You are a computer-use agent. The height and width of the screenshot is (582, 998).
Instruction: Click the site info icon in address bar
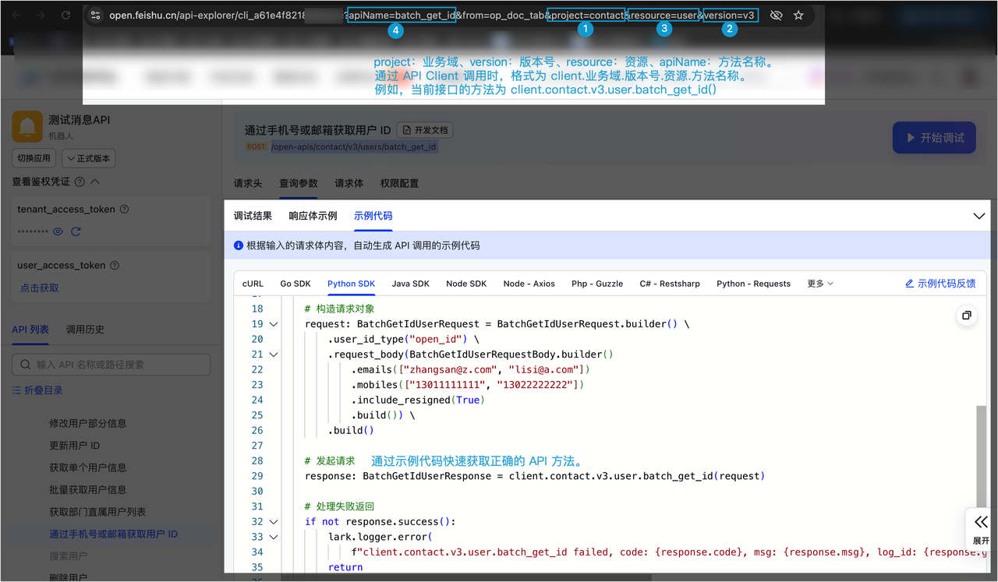[95, 16]
